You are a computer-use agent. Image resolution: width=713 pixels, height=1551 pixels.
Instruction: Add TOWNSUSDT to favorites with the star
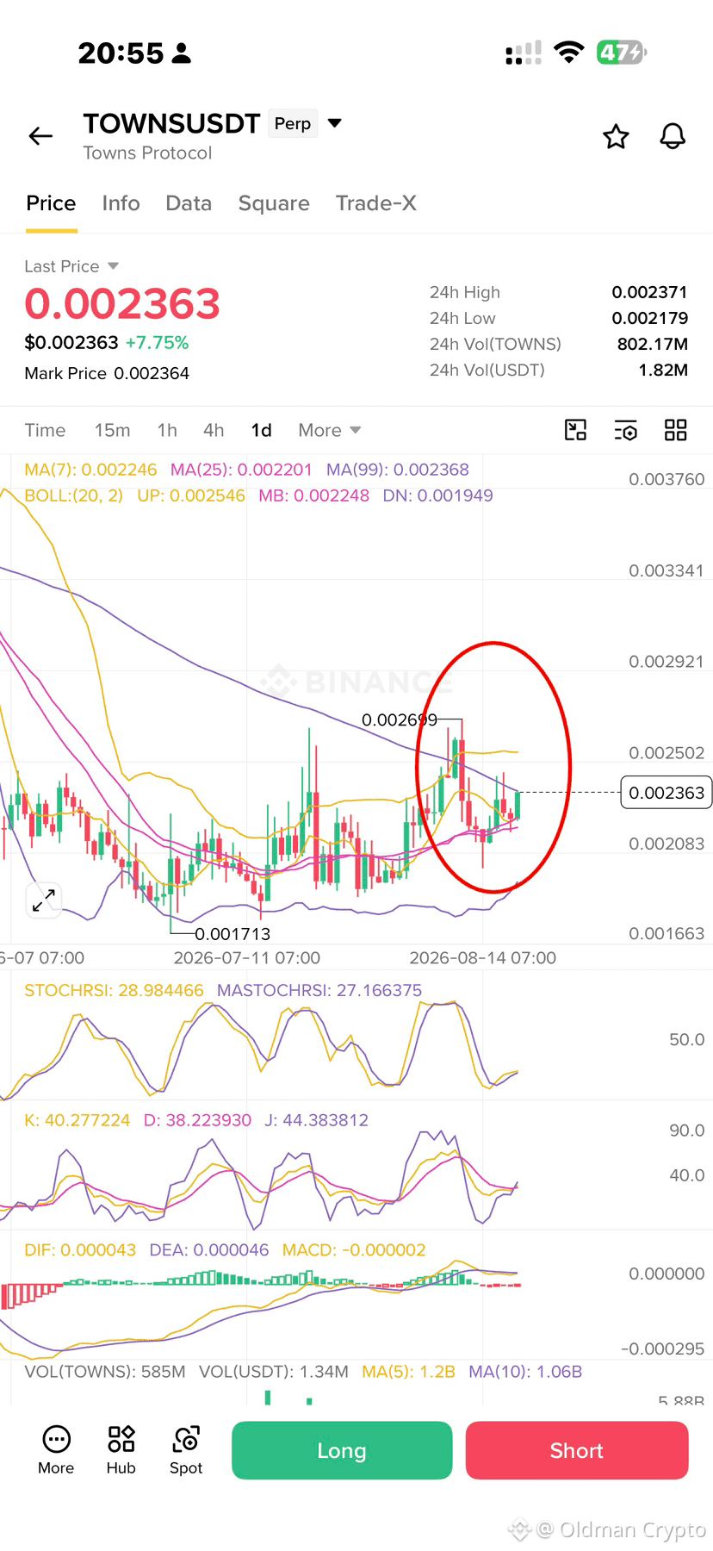(x=616, y=136)
